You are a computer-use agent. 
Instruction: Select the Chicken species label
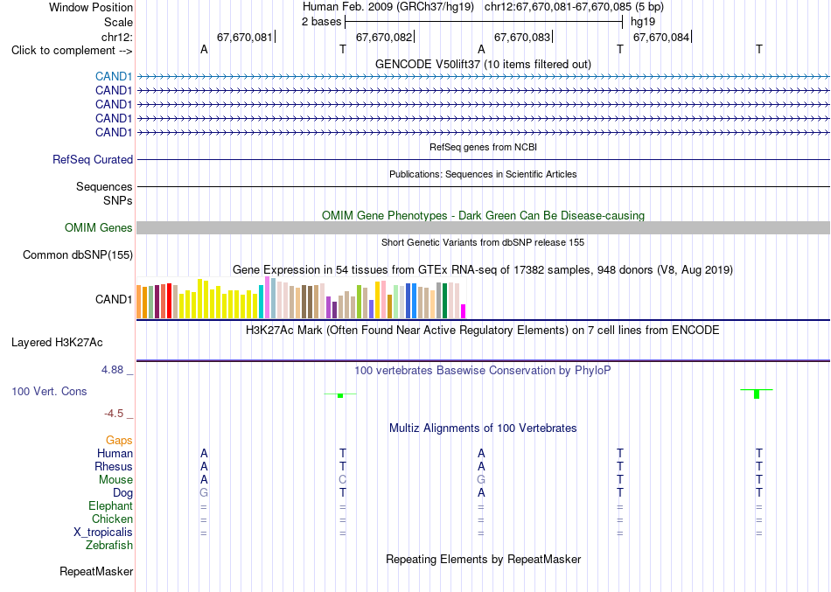click(112, 519)
